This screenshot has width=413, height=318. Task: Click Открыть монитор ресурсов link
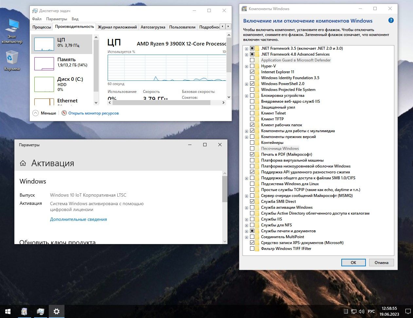click(94, 113)
